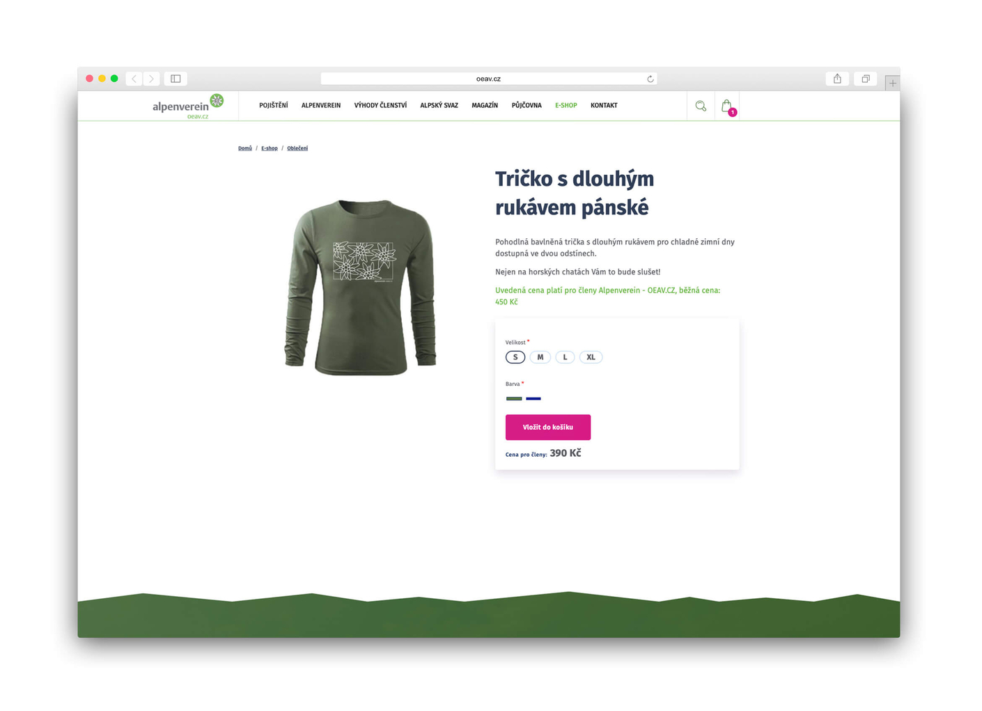Open the E-SHOP menu item
This screenshot has width=982, height=711.
566,106
